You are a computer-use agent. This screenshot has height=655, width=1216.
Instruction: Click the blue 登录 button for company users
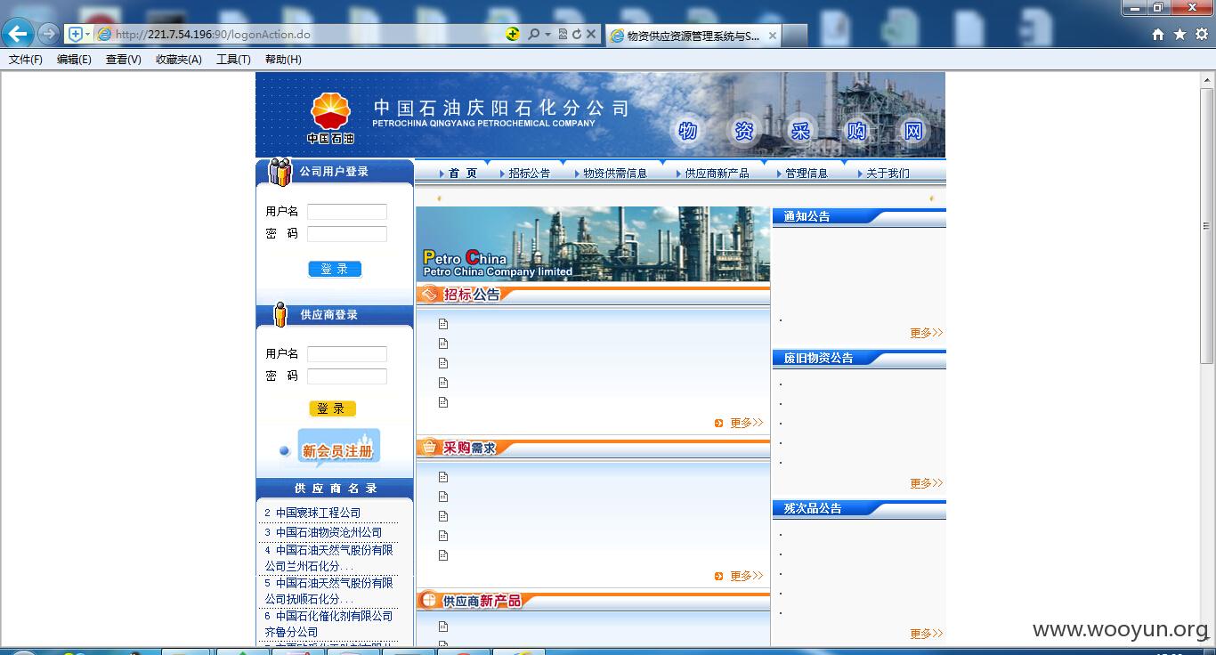335,269
